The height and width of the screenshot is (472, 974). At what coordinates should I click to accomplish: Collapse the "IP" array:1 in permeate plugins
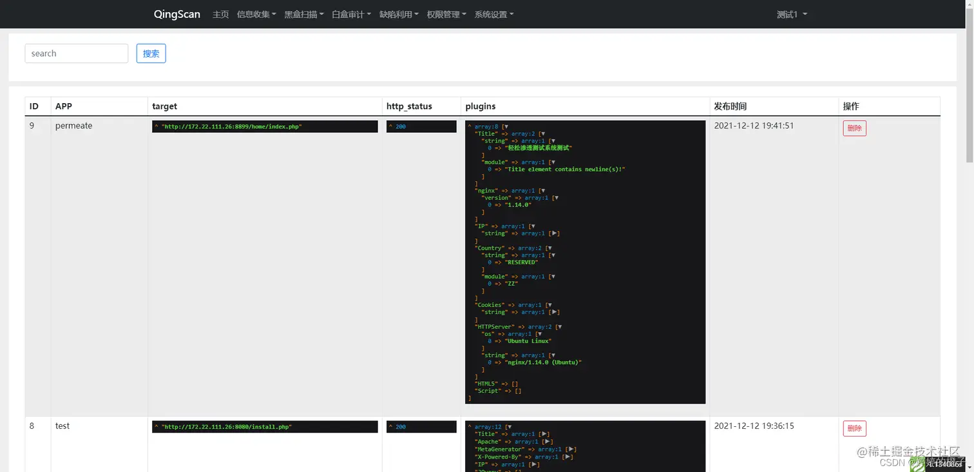coord(532,226)
